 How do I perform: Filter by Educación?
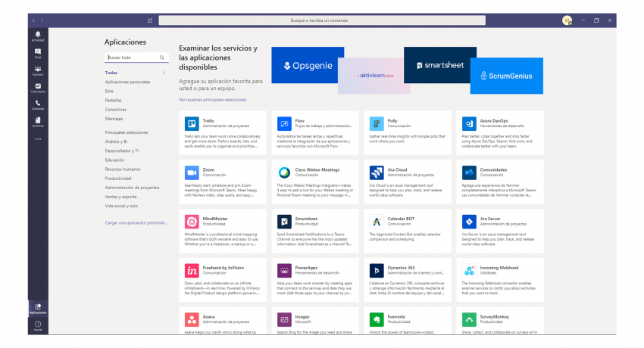click(x=114, y=160)
